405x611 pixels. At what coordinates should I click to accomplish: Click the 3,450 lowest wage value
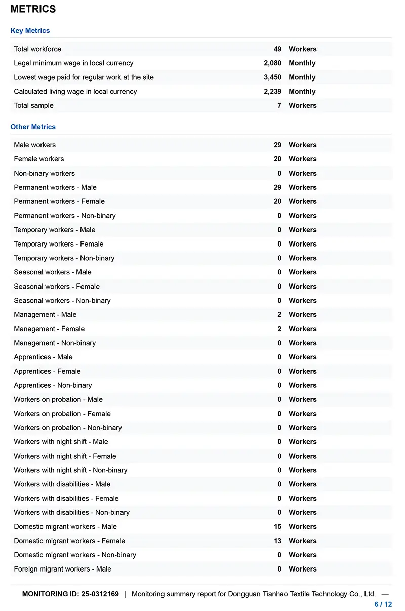point(272,77)
